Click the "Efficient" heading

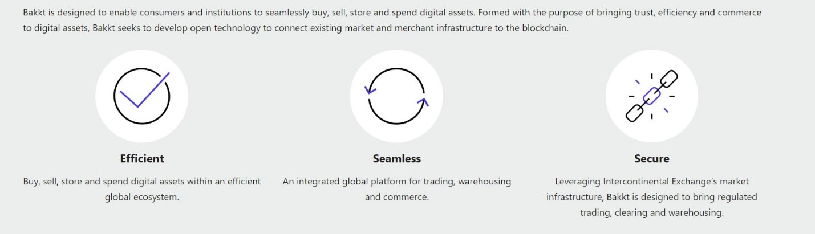(x=142, y=159)
